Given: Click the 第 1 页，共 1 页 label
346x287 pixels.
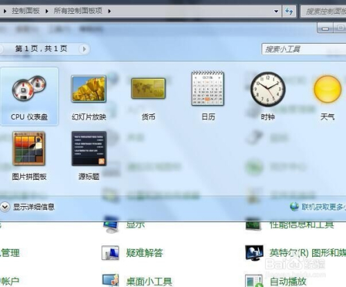Looking at the screenshot, I should tap(42, 48).
